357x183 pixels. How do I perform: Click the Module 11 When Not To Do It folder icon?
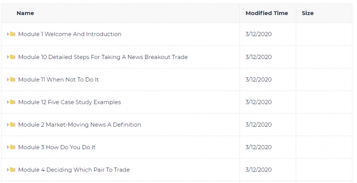(13, 79)
